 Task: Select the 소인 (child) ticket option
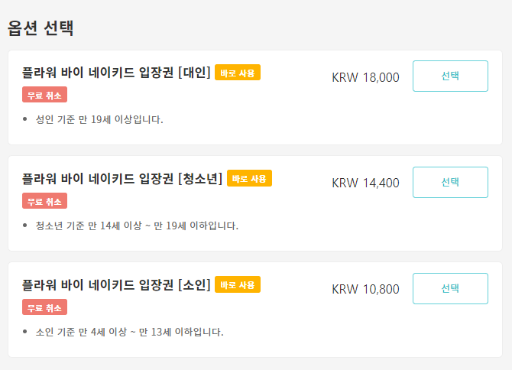tap(450, 288)
